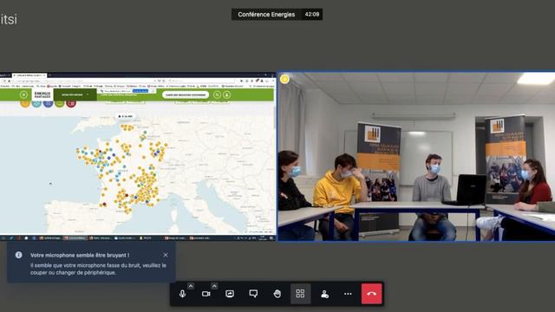555x312 pixels.
Task: Click the user account icon in green header
Action: (x=227, y=94)
